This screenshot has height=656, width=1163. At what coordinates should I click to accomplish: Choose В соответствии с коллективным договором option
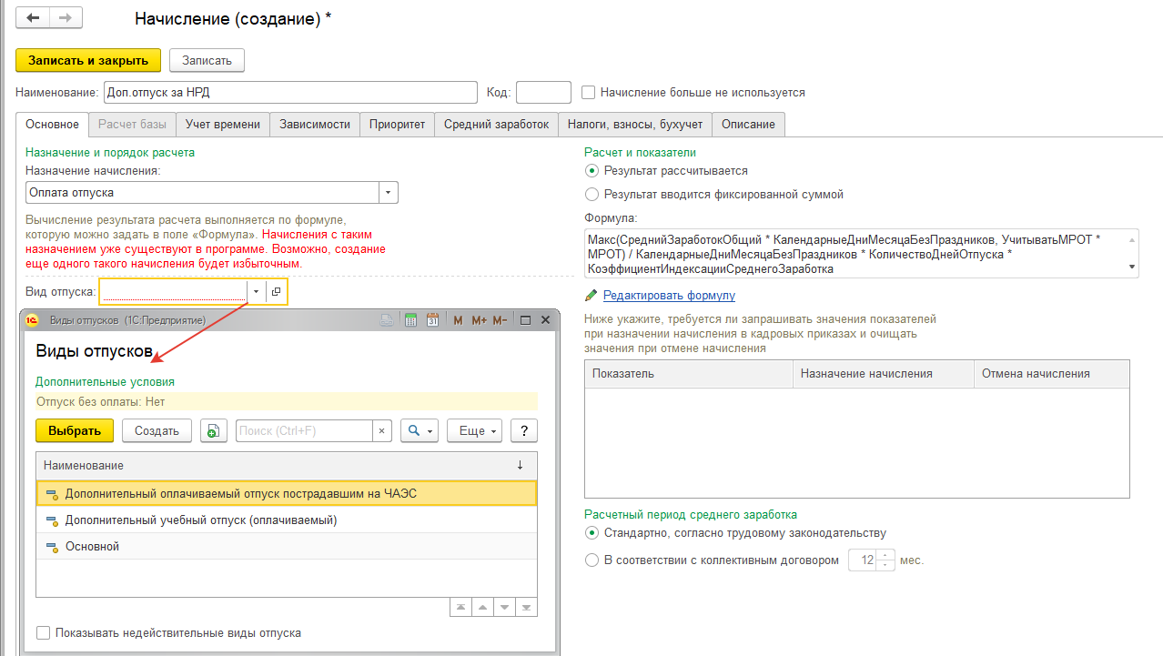pyautogui.click(x=592, y=560)
